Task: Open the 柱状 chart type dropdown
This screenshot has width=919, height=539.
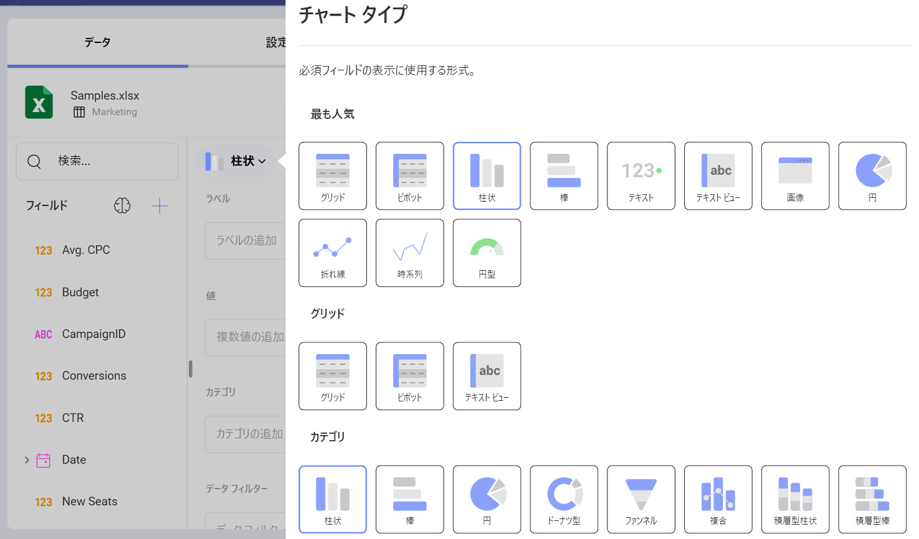Action: pos(236,161)
